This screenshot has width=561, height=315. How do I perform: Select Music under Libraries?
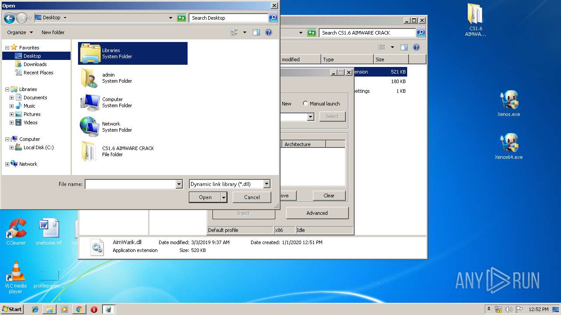[x=29, y=106]
